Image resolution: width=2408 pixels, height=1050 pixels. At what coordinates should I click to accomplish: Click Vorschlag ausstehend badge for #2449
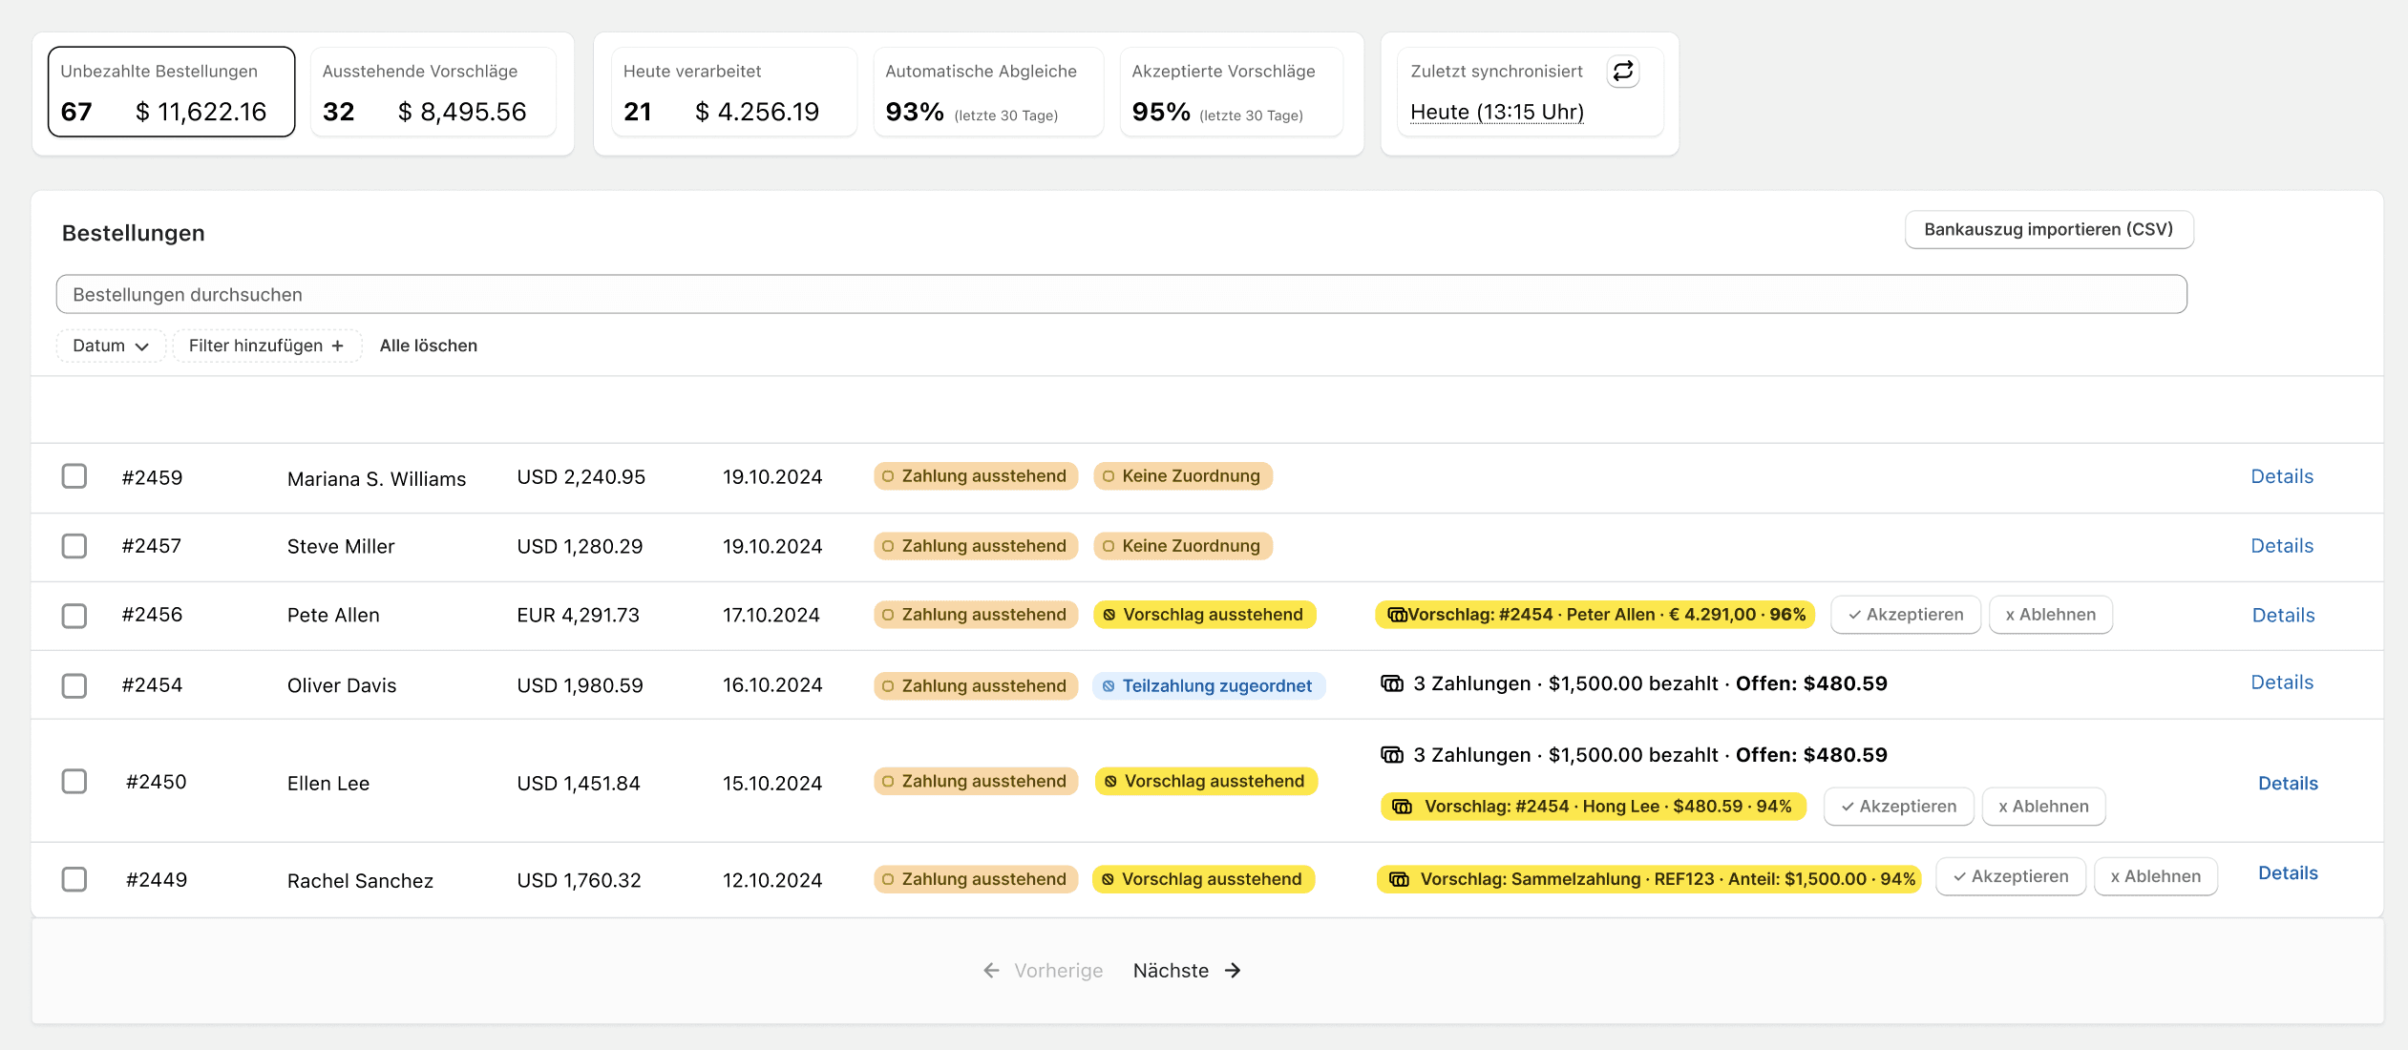(1203, 879)
